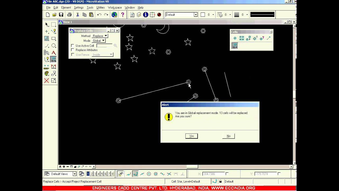This screenshot has height=191, width=339.
Task: Tick the lock checkbox next to Y coordinate
Action: tap(279, 174)
